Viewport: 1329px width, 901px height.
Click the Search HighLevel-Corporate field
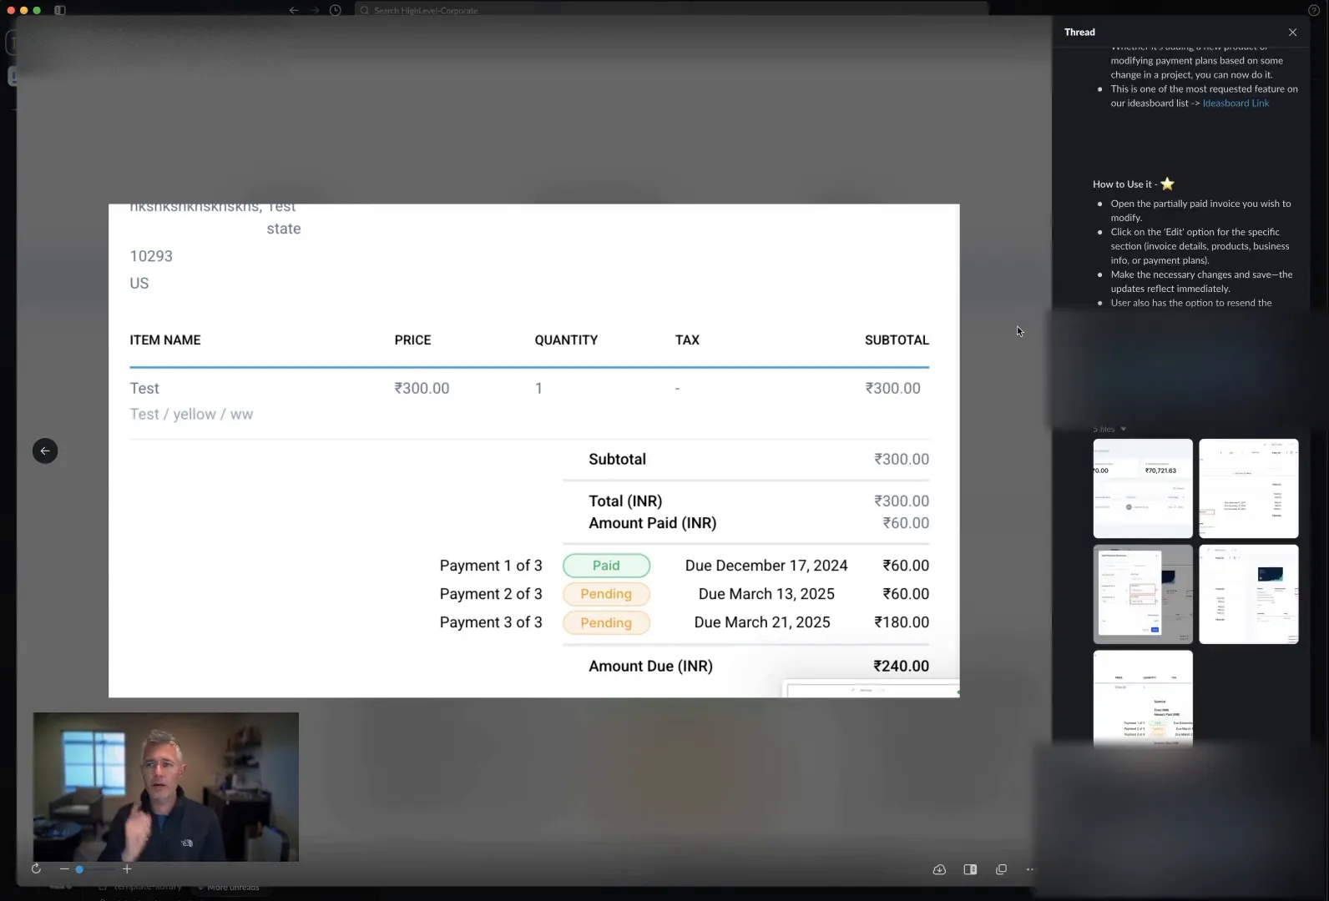[x=672, y=10]
